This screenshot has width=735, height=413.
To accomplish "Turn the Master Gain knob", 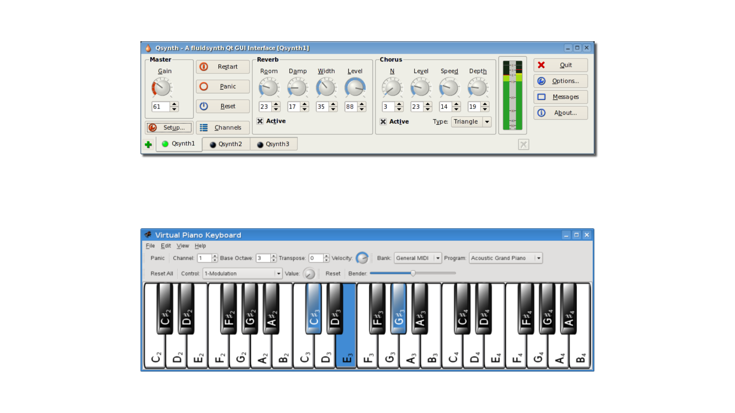I will (162, 88).
